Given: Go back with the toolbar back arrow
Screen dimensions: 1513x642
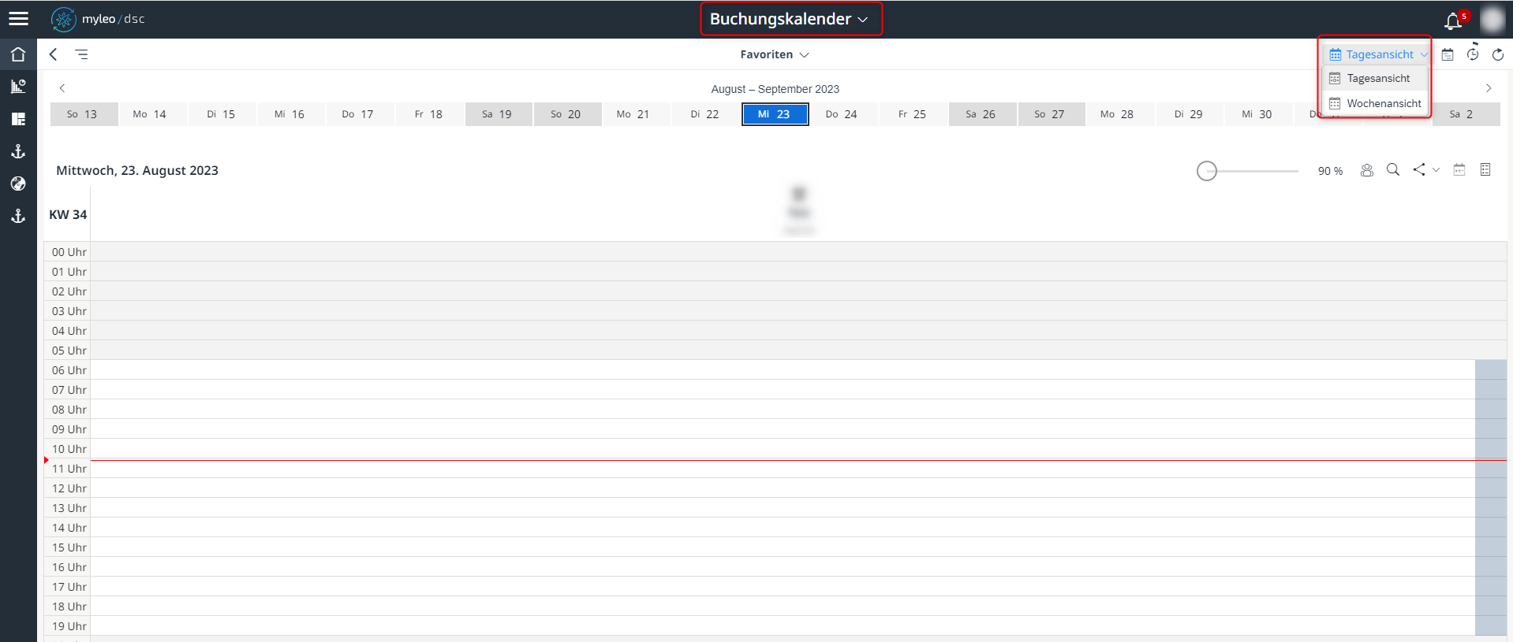Looking at the screenshot, I should pos(53,54).
